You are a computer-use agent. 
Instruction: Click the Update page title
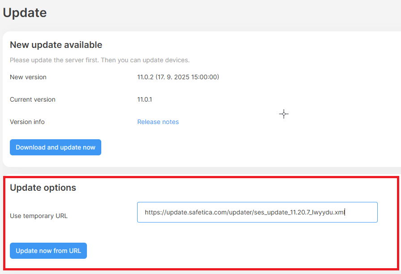(x=25, y=13)
